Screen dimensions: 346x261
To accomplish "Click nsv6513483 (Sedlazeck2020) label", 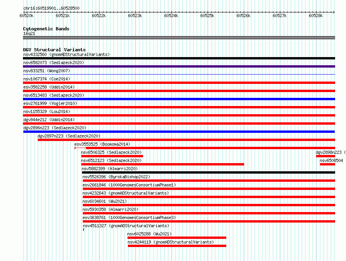I will click(54, 95).
